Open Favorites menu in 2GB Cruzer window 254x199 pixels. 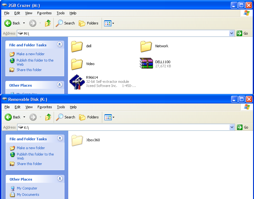(44, 13)
